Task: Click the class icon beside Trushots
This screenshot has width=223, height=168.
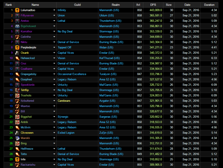Action: [x=17, y=95]
